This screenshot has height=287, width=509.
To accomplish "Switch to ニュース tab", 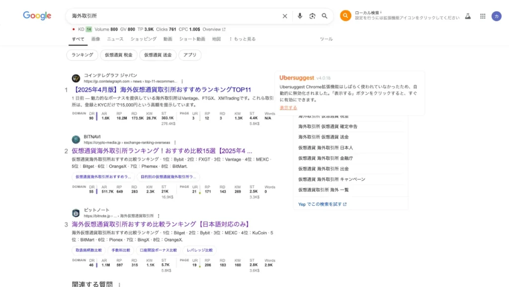I will 115,39.
